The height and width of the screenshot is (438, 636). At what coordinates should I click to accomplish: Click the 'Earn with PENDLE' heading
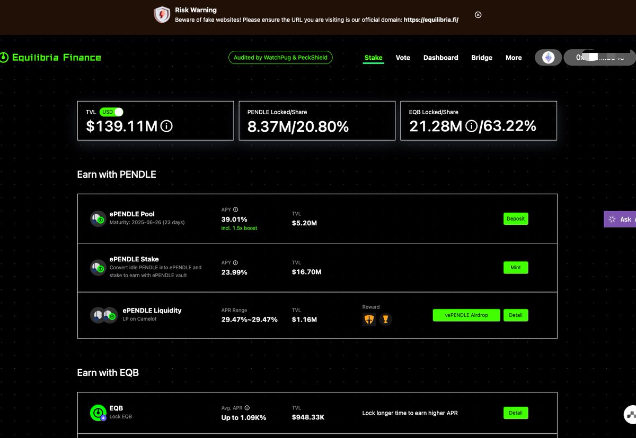(117, 174)
